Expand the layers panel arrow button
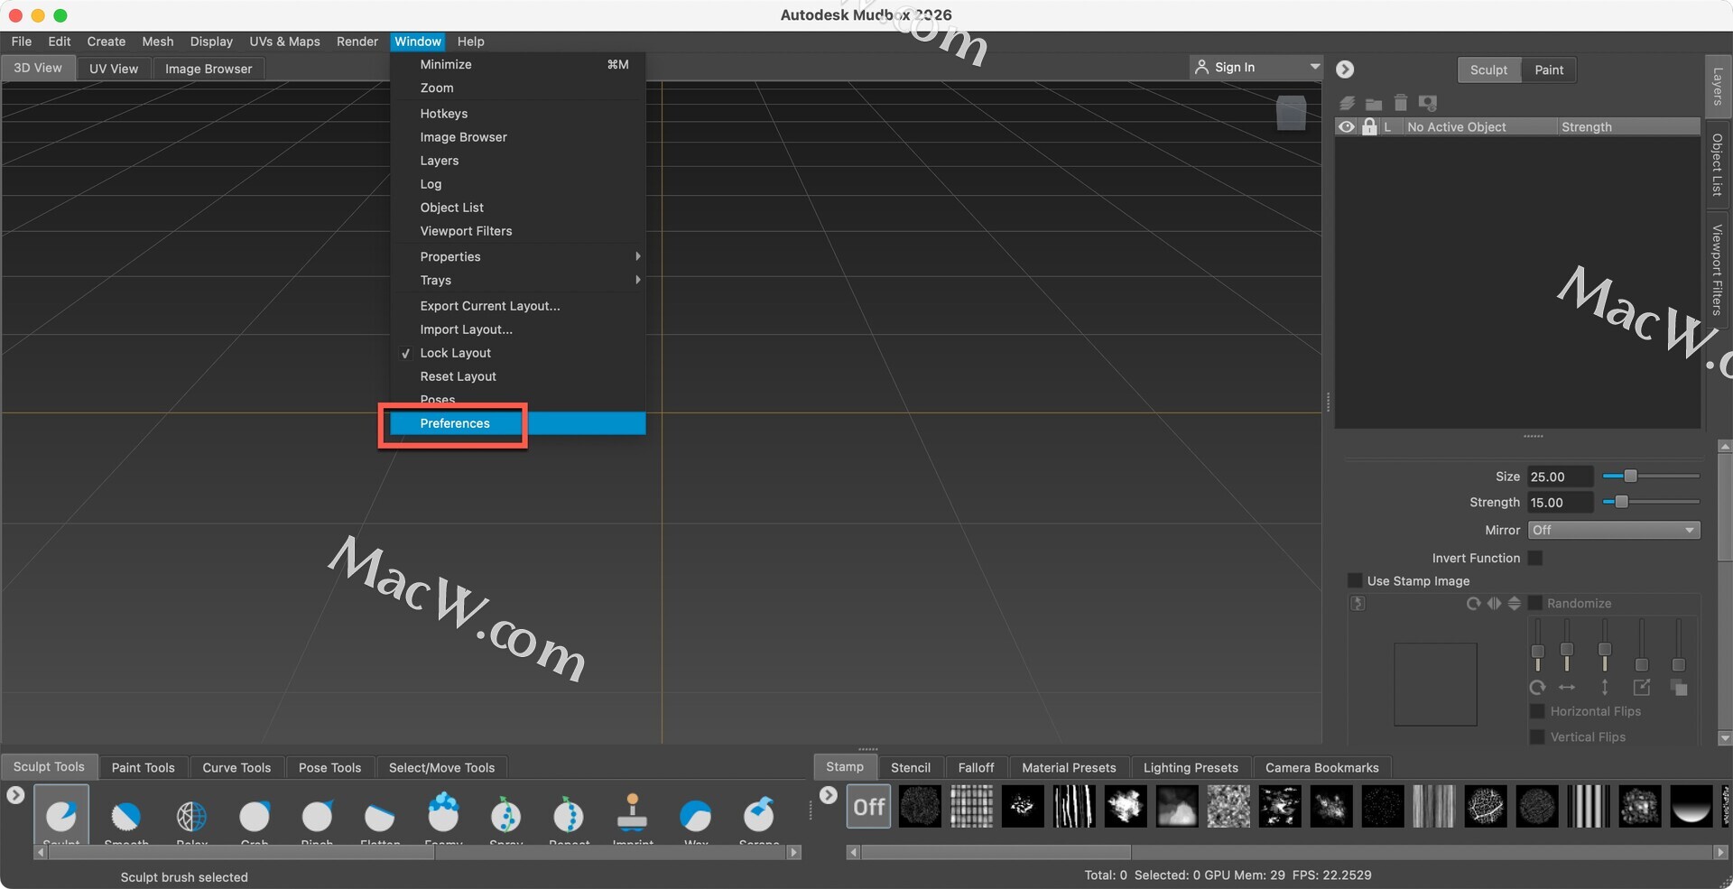1733x889 pixels. point(1345,69)
